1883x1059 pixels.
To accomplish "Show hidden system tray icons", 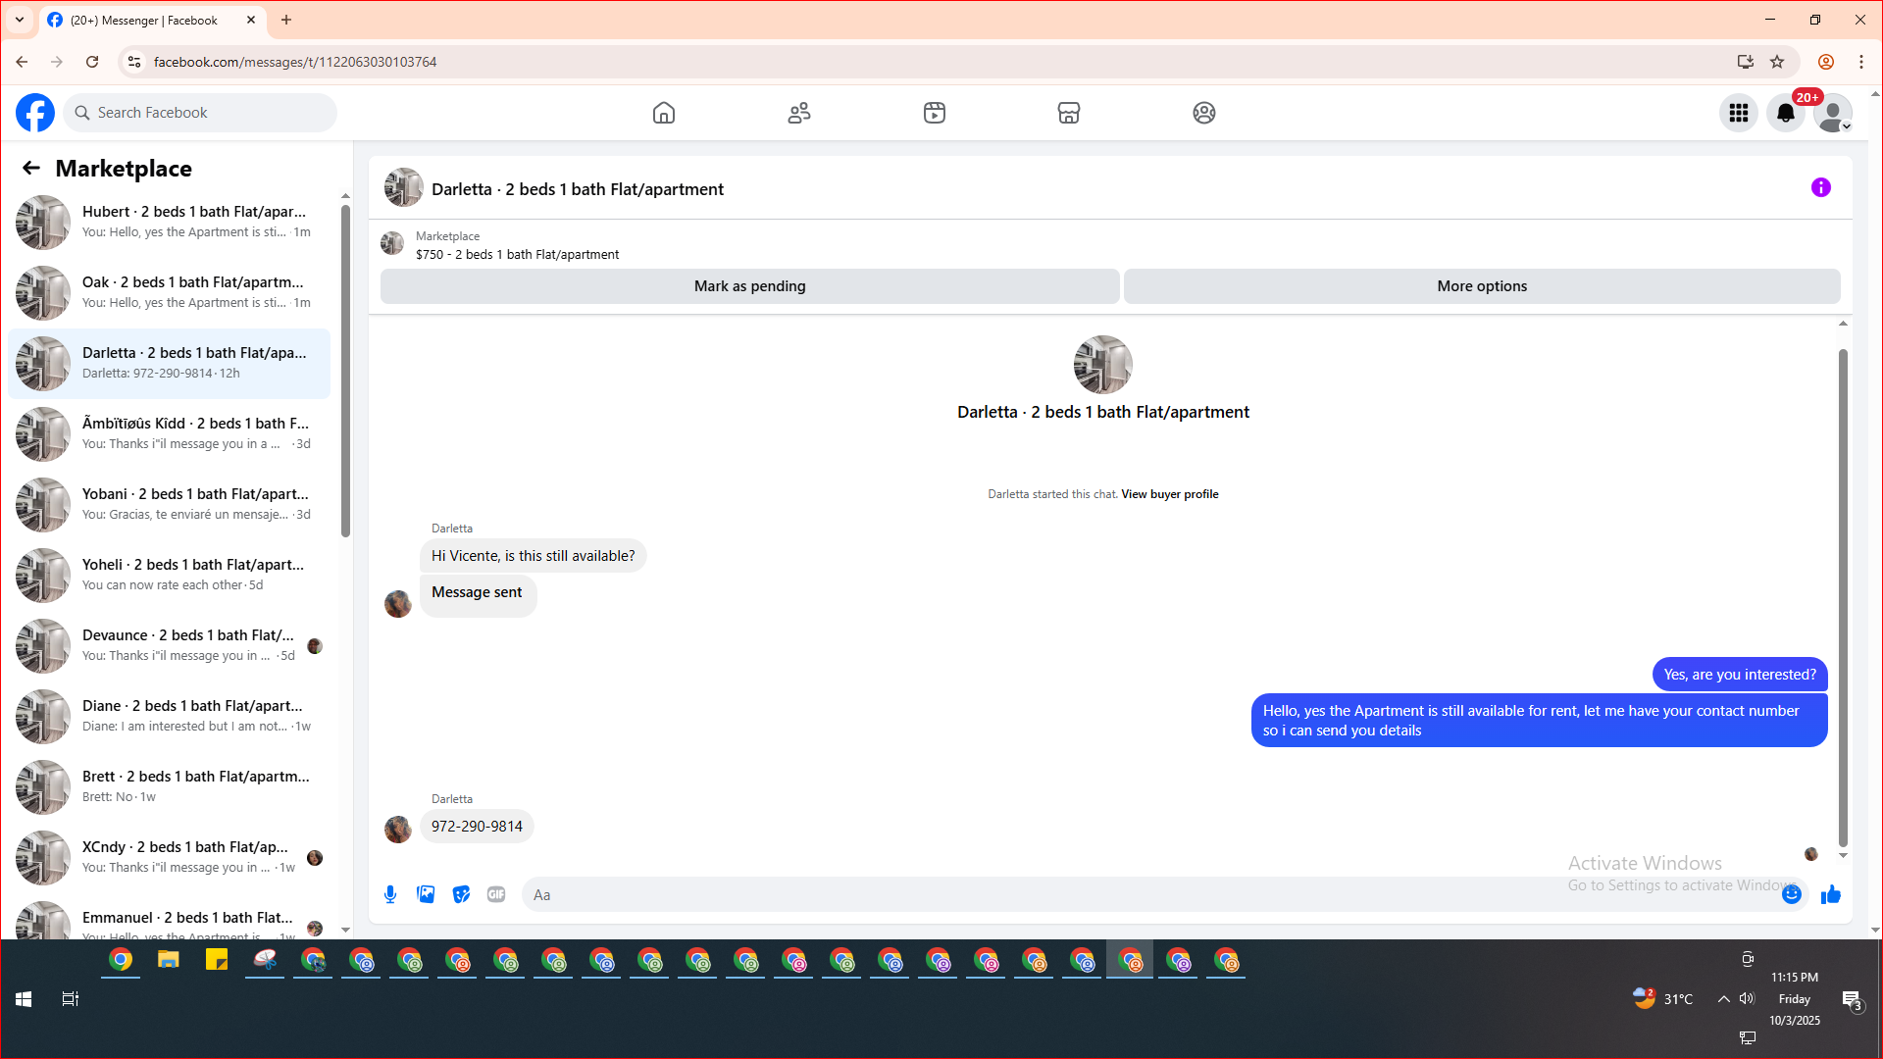I will pos(1723,999).
